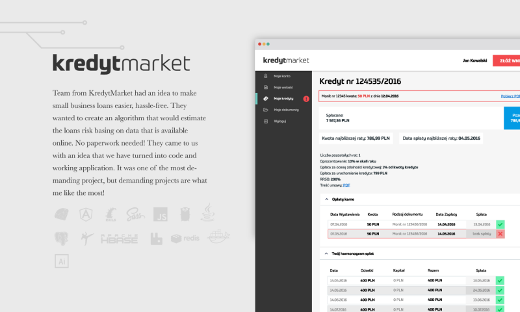
Task: Select the Moje kredyty menu item
Action: click(283, 98)
